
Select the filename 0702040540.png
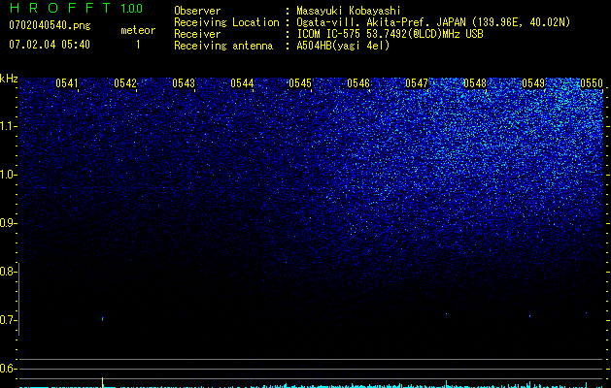pos(50,25)
